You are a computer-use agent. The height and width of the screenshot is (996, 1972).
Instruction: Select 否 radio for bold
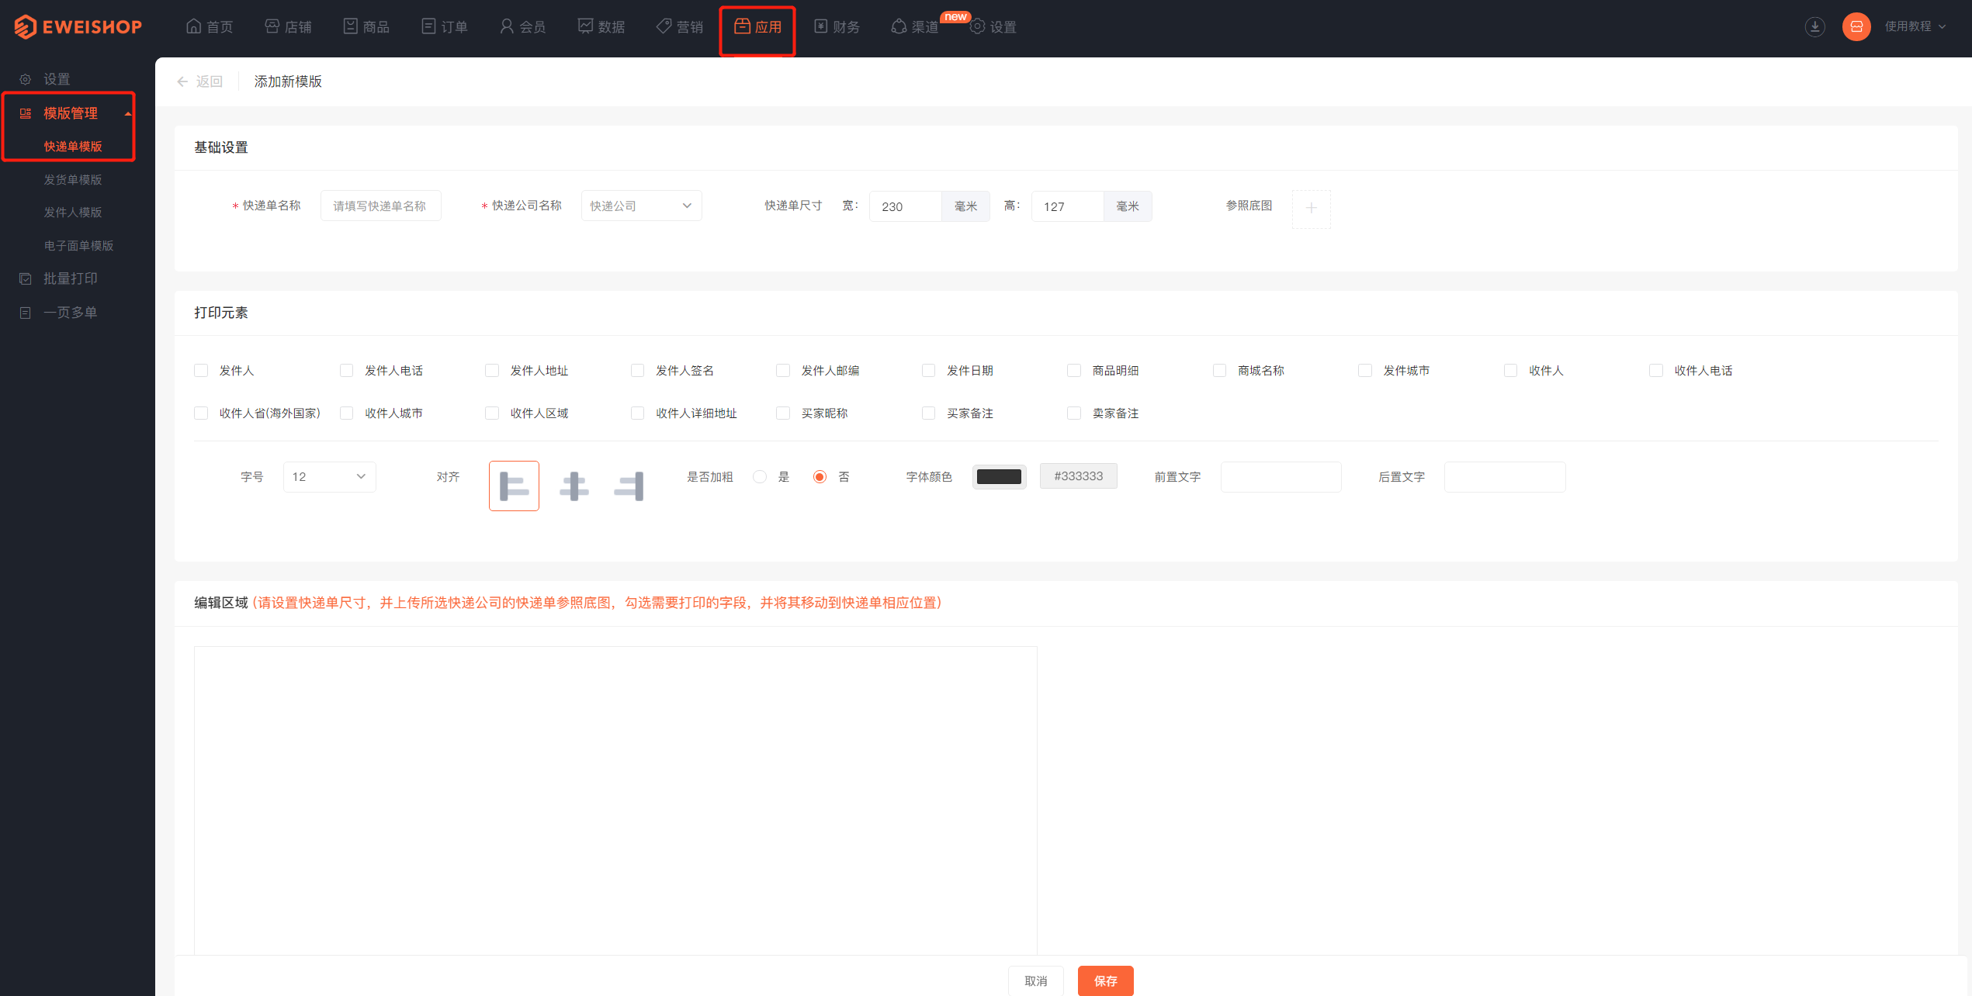click(x=820, y=476)
